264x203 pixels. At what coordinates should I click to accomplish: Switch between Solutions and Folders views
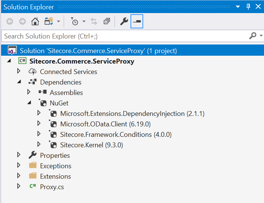(x=49, y=21)
